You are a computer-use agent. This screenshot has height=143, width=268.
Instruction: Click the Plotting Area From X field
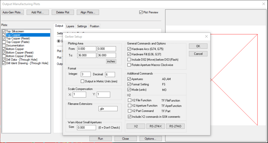coord(87,49)
